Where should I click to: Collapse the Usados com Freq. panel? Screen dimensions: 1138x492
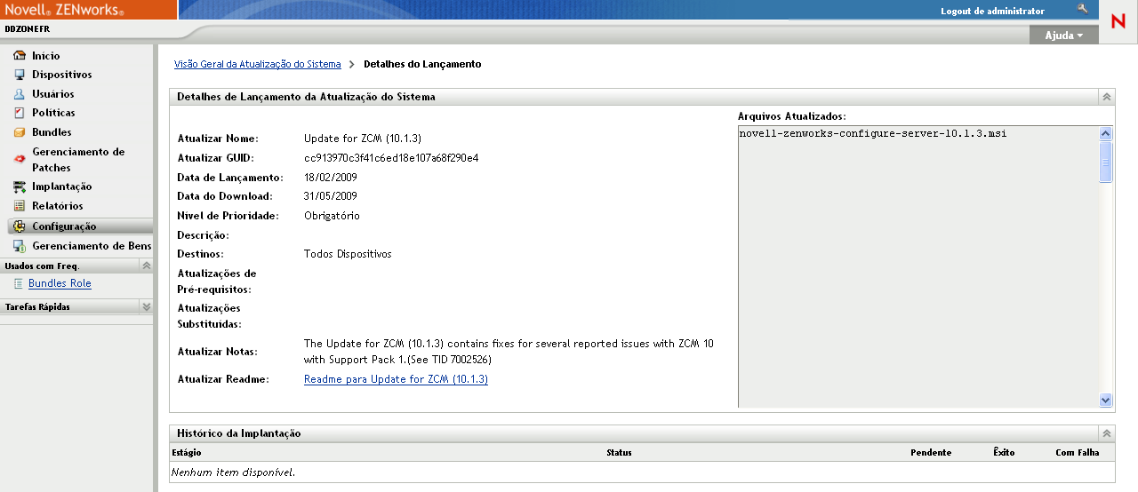pos(147,266)
